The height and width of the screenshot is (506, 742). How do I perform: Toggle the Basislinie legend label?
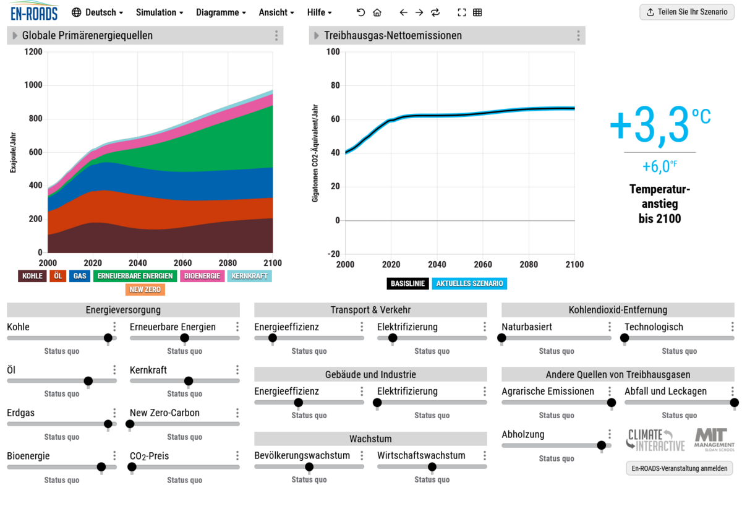tap(407, 283)
